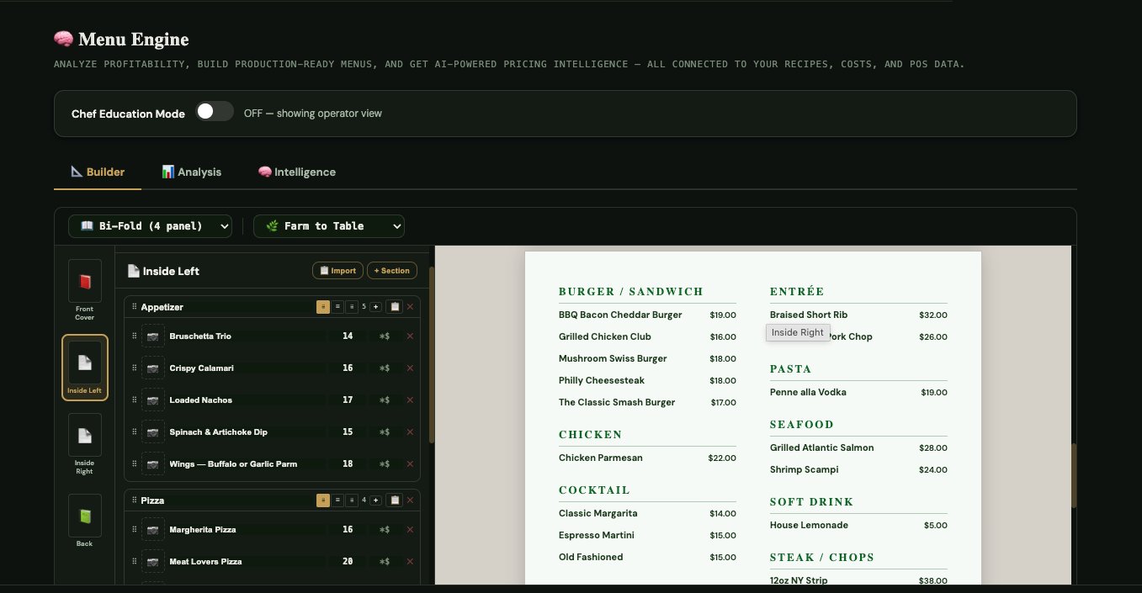Click Braised Short Rib in the preview
The height and width of the screenshot is (593, 1142).
pos(809,315)
